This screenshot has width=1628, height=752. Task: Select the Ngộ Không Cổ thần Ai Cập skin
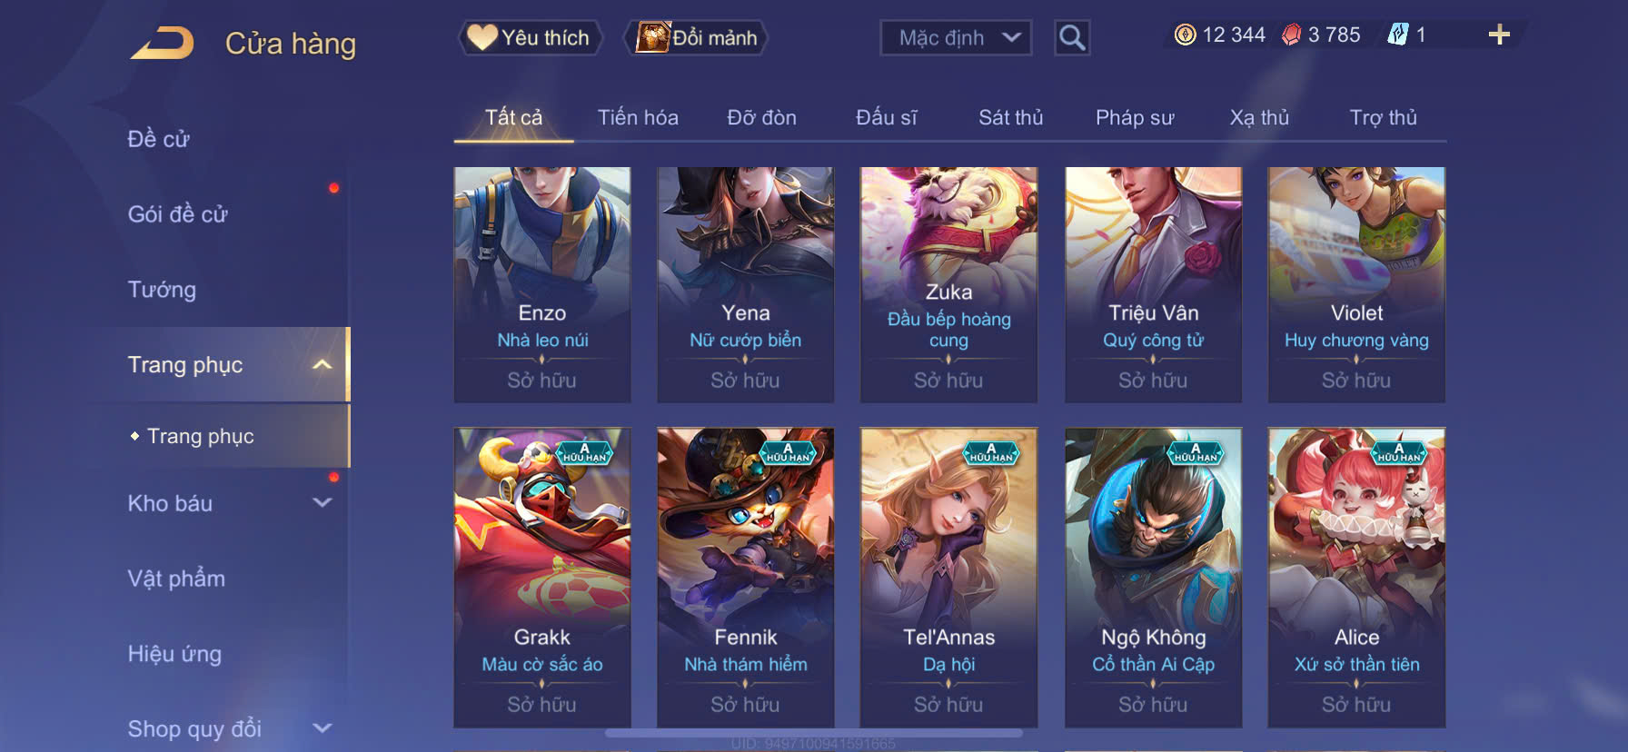coord(1153,578)
